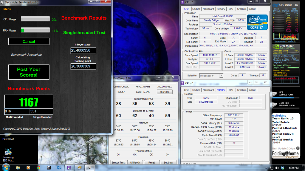Open the C: drive gadget icon
The width and height of the screenshot is (305, 171).
coord(275,94)
